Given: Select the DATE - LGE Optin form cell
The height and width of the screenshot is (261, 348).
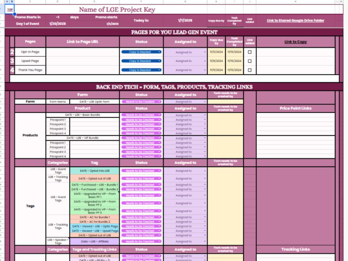Looking at the screenshot, I should pos(95,102).
